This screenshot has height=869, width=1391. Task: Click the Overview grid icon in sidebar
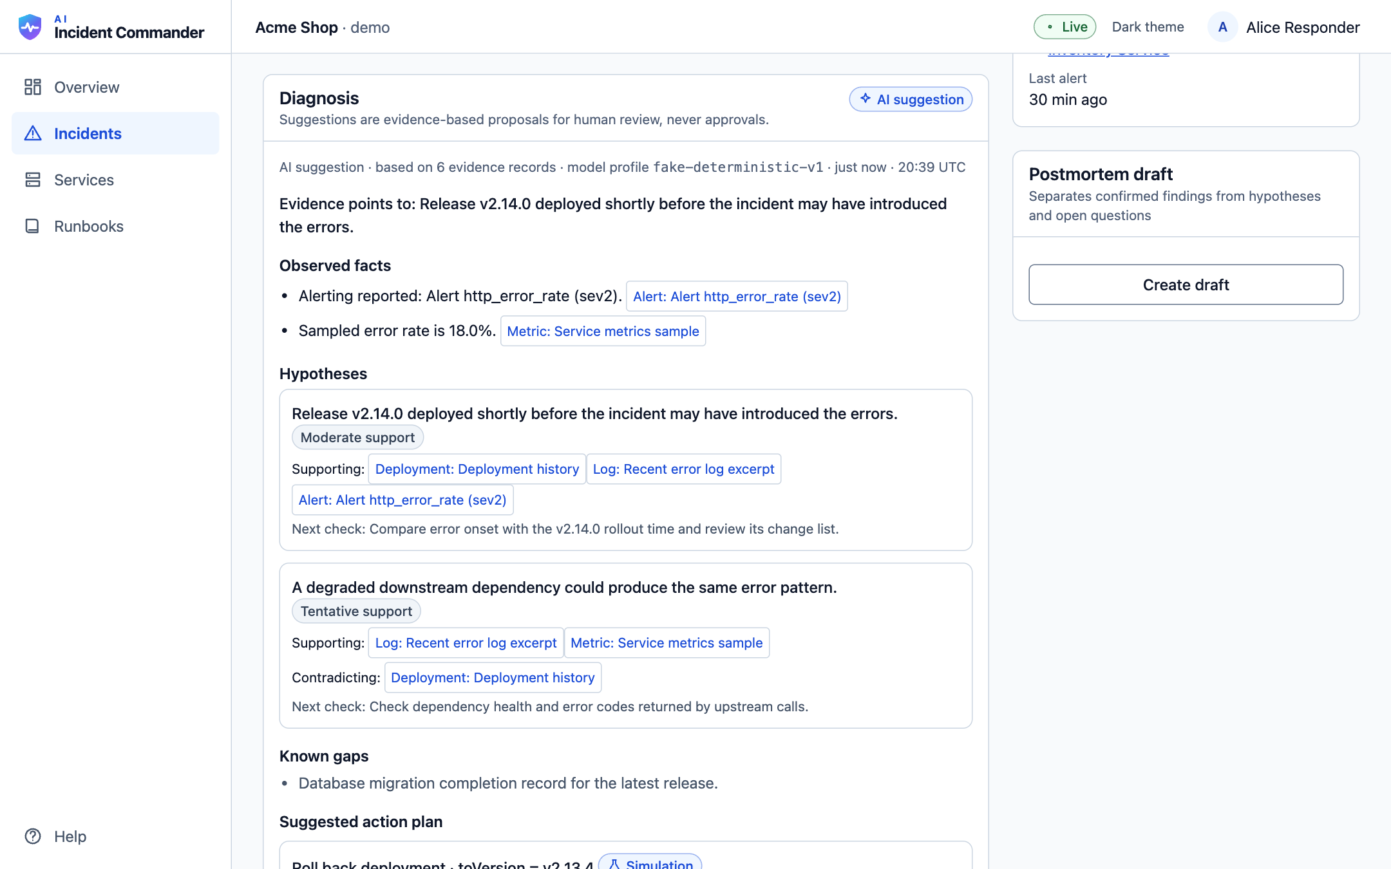33,87
